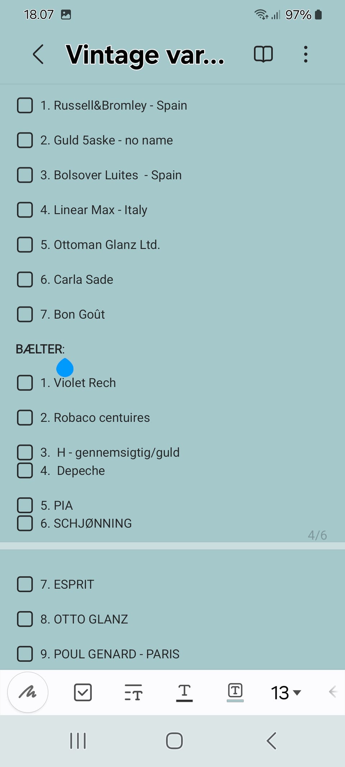
Task: Mark Violet Rech as done
Action: click(25, 383)
